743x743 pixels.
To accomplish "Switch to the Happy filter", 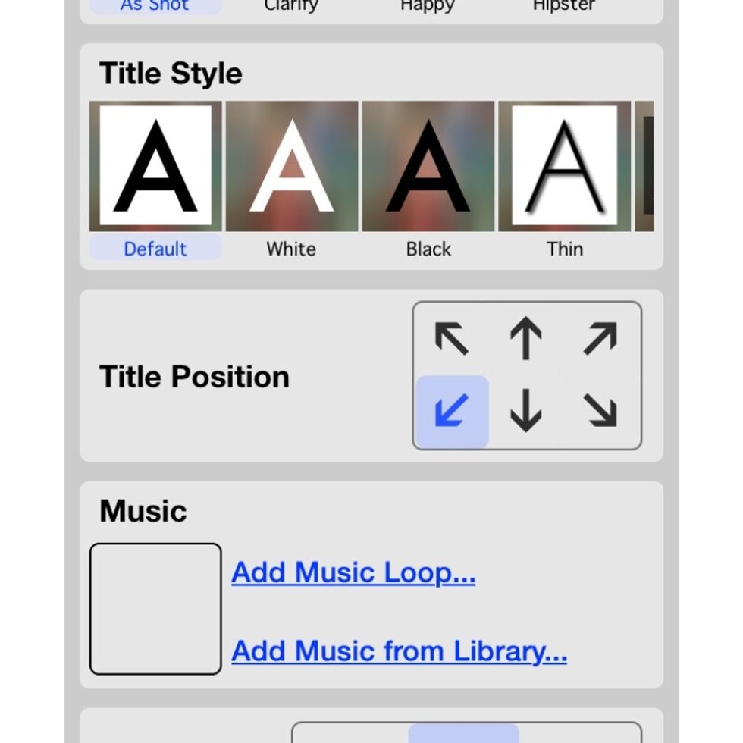I will [x=427, y=6].
